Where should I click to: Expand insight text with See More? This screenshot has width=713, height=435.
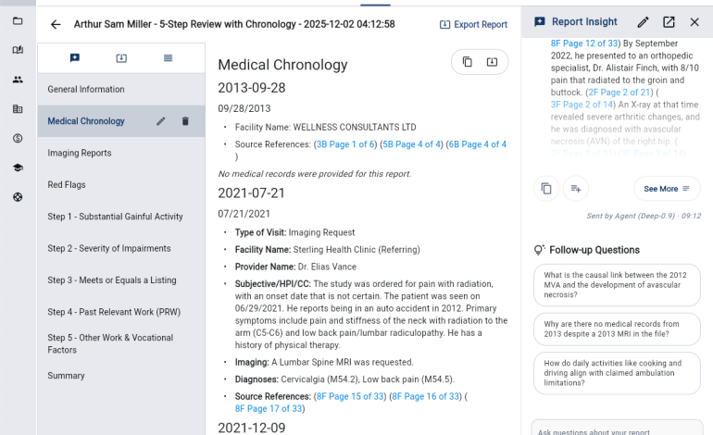click(667, 189)
